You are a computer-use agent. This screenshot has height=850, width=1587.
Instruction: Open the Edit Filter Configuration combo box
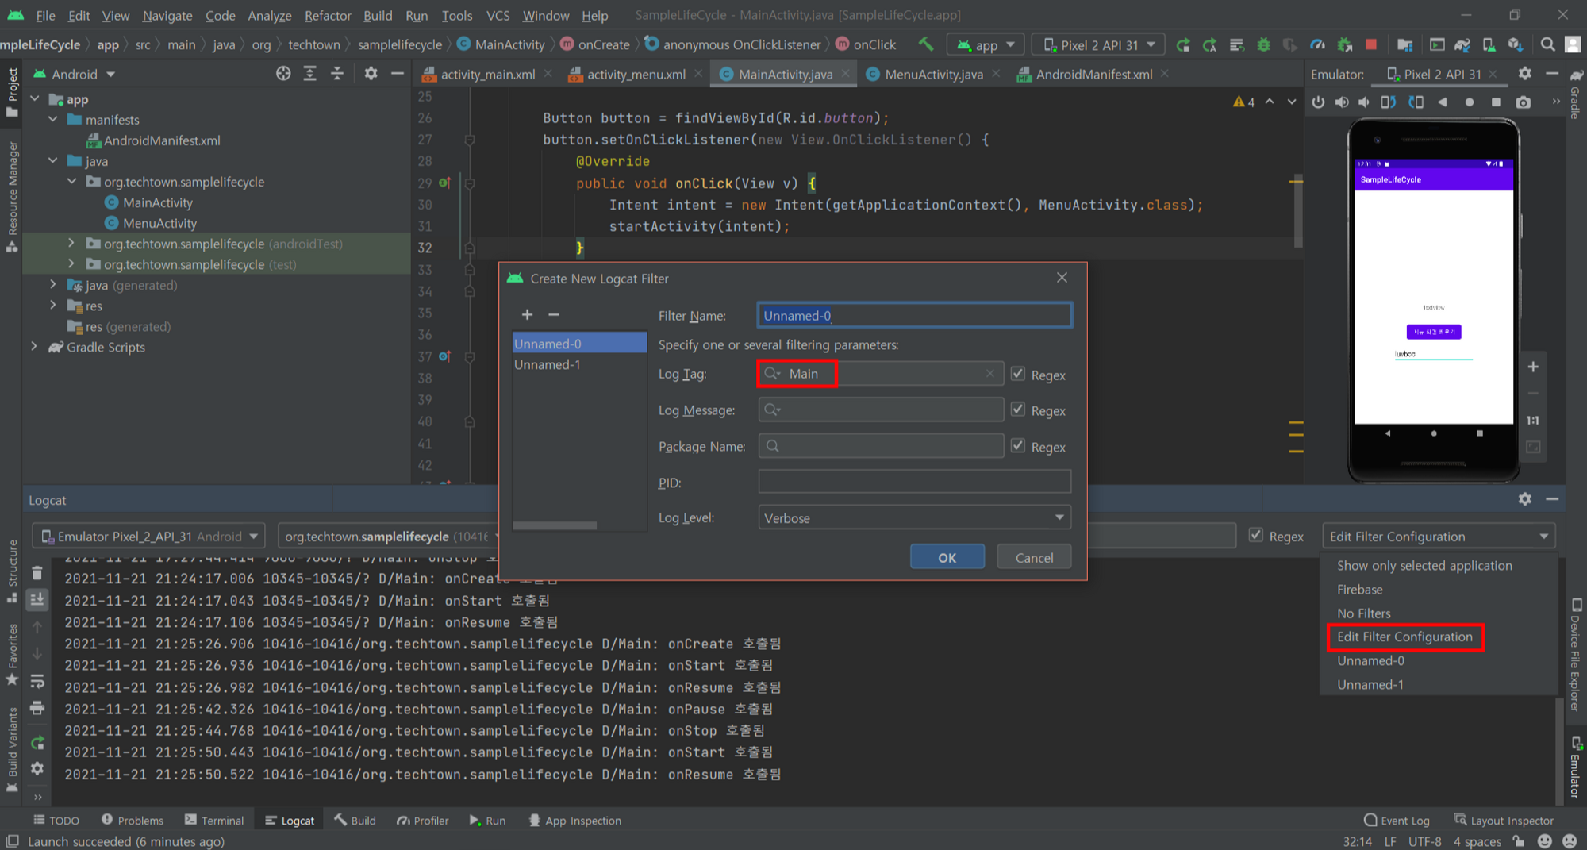[1439, 537]
